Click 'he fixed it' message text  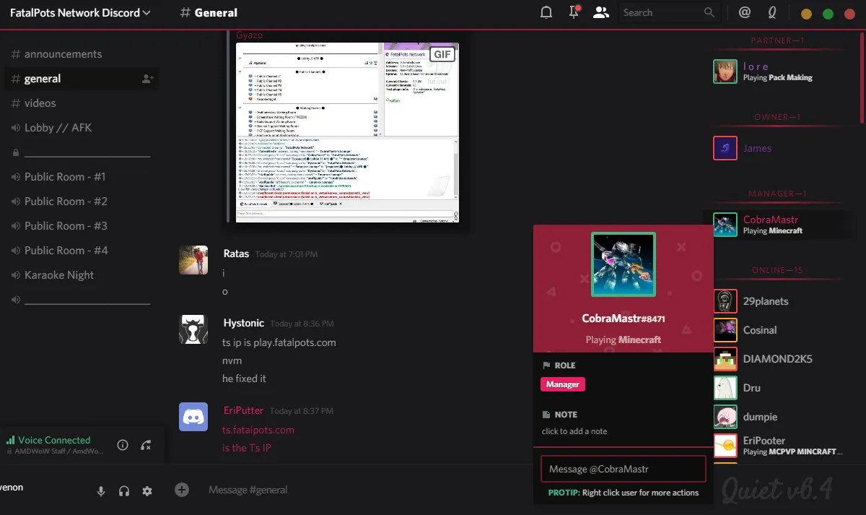244,378
